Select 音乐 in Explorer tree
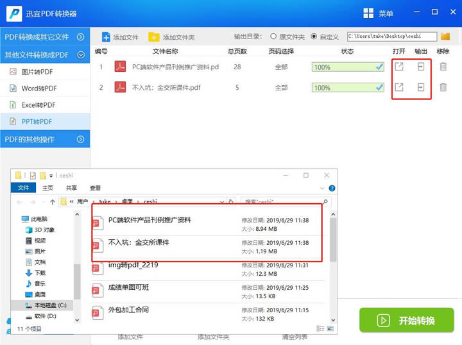This screenshot has height=345, width=462. 36,283
